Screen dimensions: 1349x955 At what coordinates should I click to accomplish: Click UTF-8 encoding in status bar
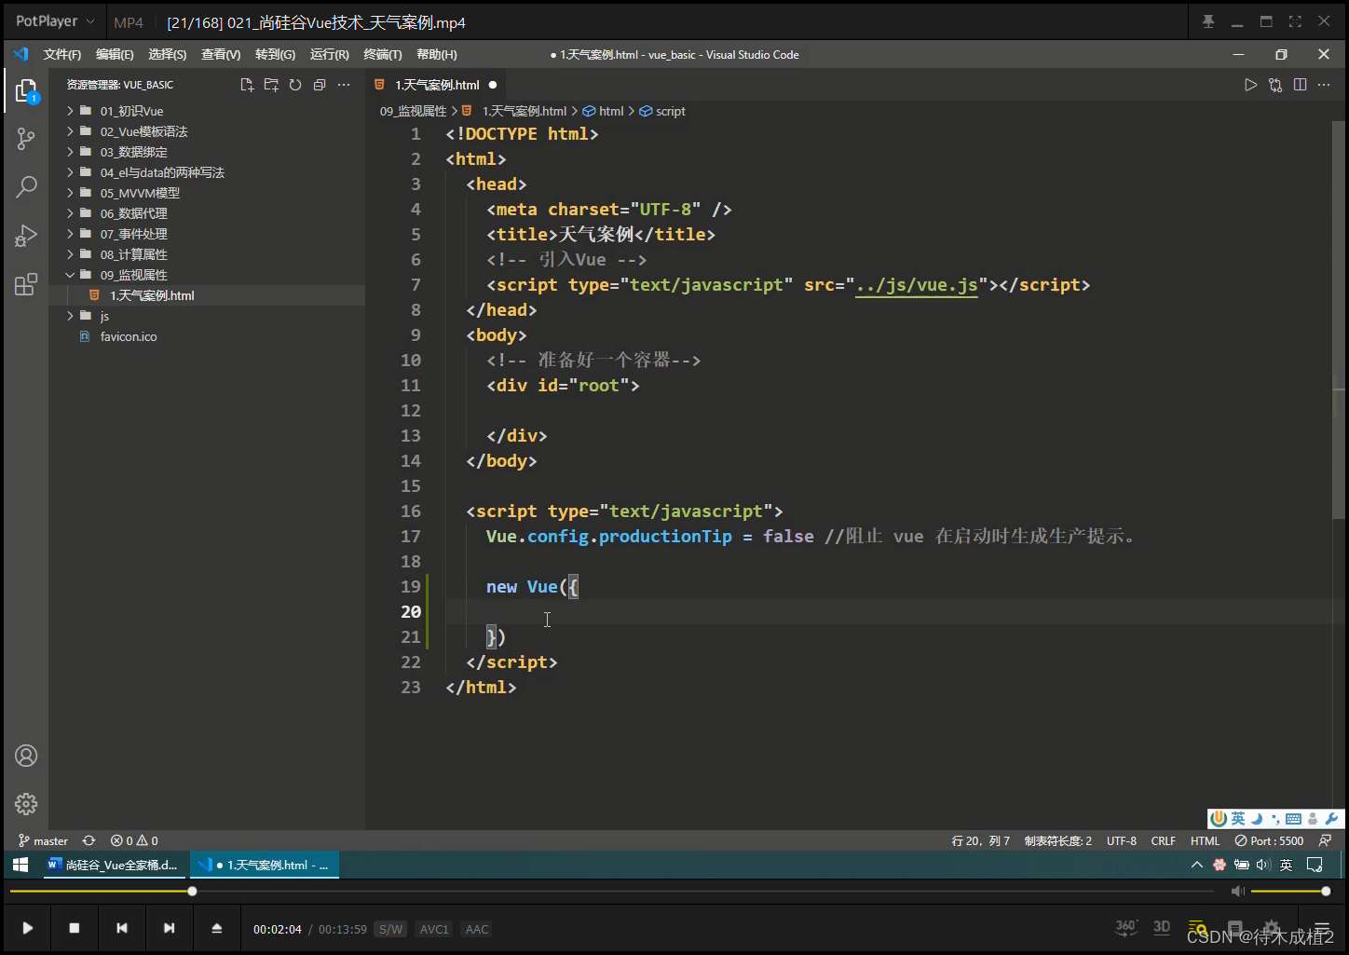pos(1122,840)
